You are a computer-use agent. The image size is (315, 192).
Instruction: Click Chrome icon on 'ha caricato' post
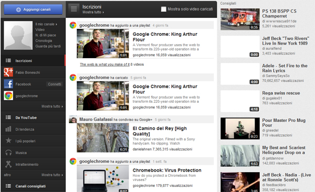tap(73, 77)
